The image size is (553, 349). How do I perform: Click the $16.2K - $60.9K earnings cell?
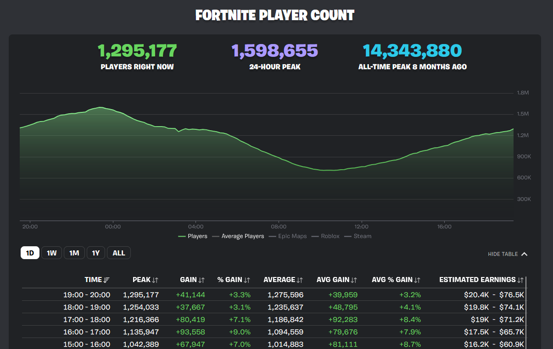(x=494, y=344)
